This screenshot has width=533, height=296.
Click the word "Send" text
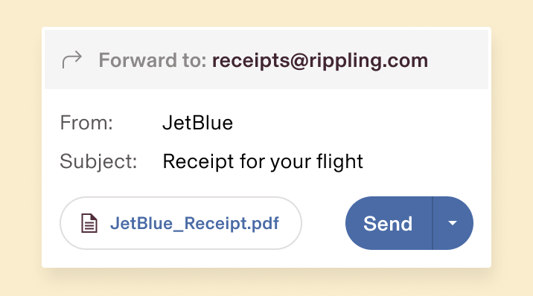pos(388,224)
